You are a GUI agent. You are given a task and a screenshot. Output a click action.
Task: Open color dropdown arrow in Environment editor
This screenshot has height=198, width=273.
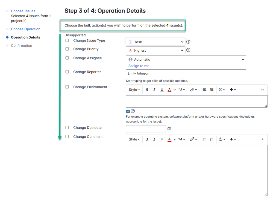tap(174, 90)
